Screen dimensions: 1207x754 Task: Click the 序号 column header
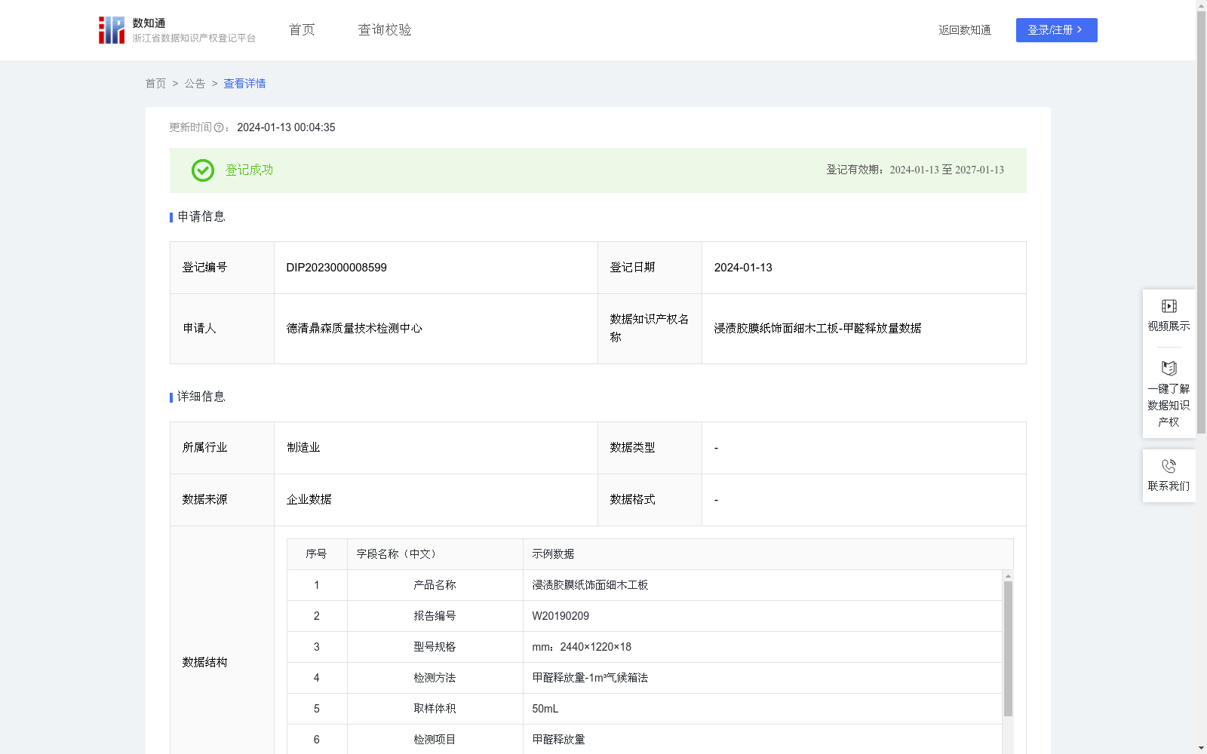point(316,554)
